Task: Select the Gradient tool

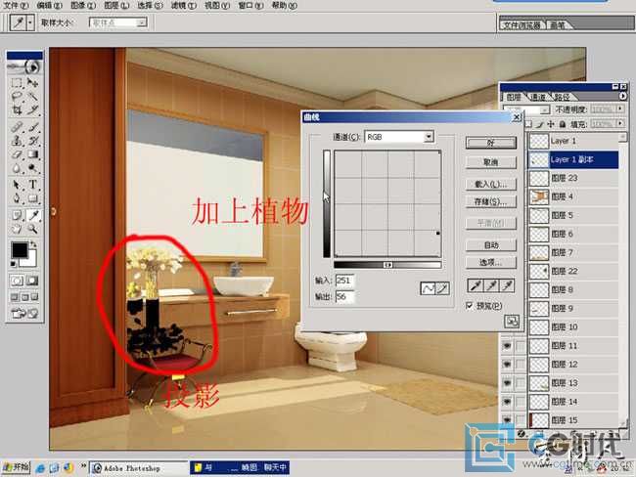Action: (x=33, y=154)
